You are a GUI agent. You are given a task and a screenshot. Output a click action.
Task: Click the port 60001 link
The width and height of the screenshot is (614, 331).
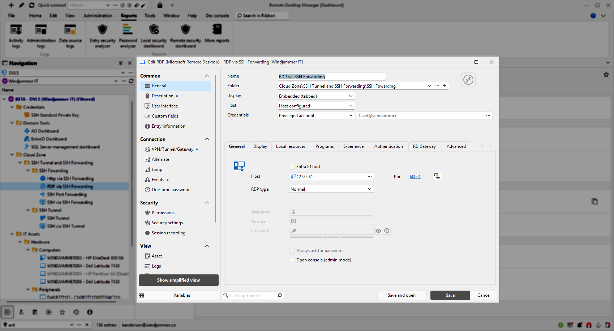coord(415,177)
